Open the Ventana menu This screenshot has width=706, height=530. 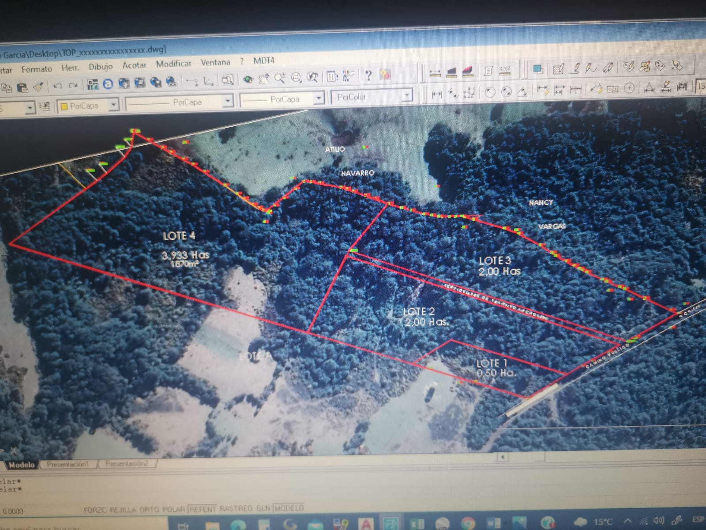215,62
